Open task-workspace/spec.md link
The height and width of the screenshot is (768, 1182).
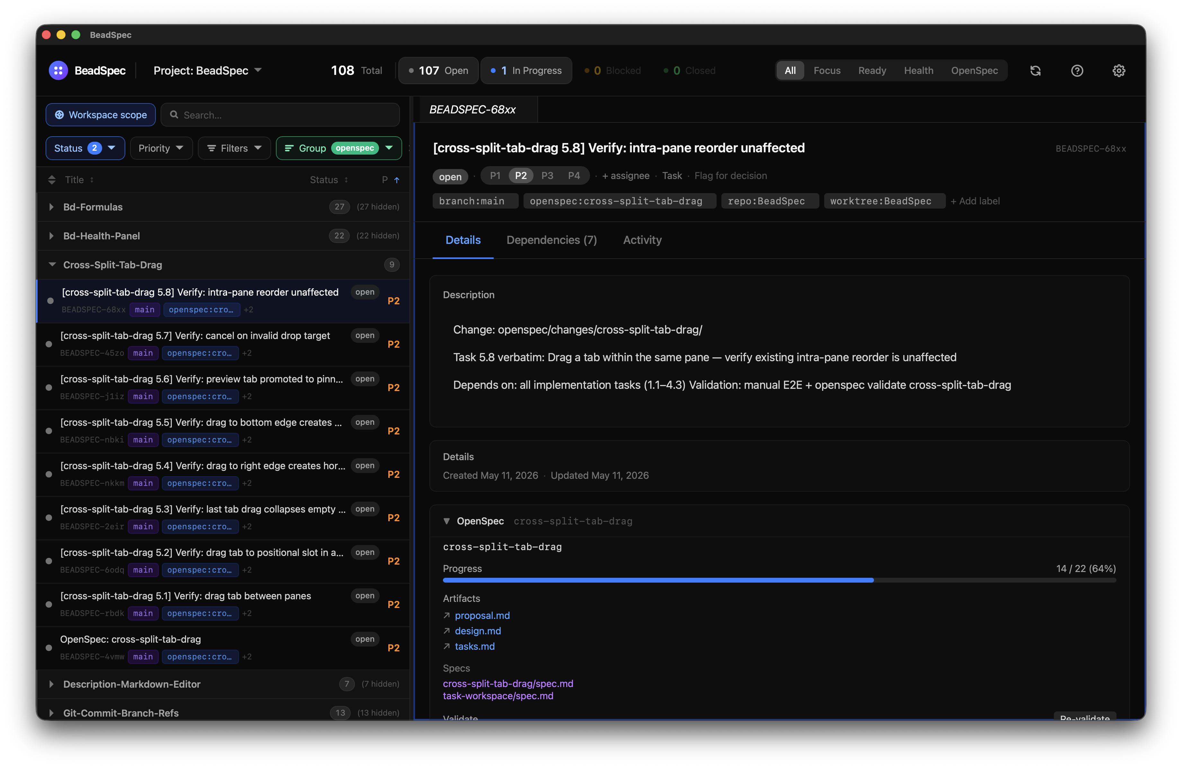coord(498,696)
